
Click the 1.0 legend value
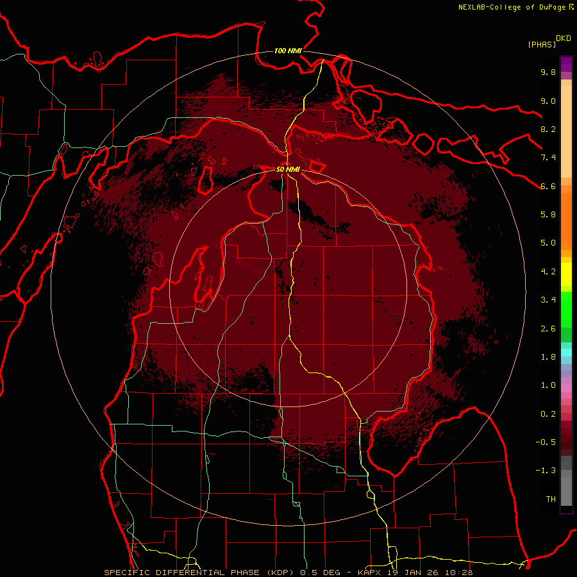[x=548, y=385]
